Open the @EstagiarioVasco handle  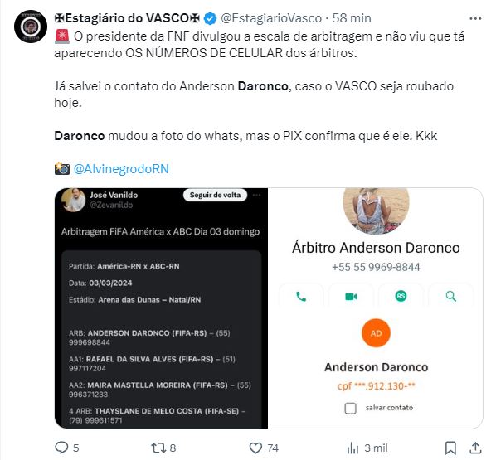(271, 18)
